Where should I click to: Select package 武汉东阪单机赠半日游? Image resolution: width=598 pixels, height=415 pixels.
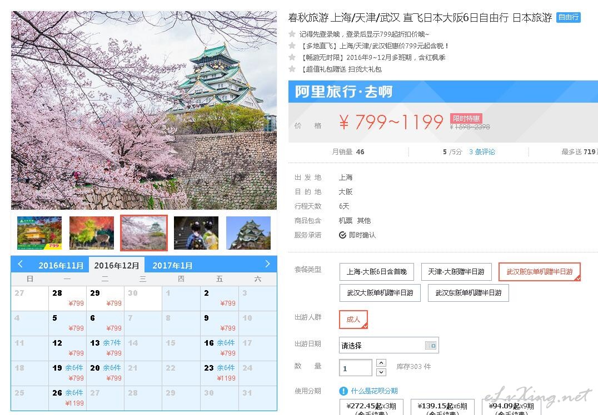click(x=469, y=293)
